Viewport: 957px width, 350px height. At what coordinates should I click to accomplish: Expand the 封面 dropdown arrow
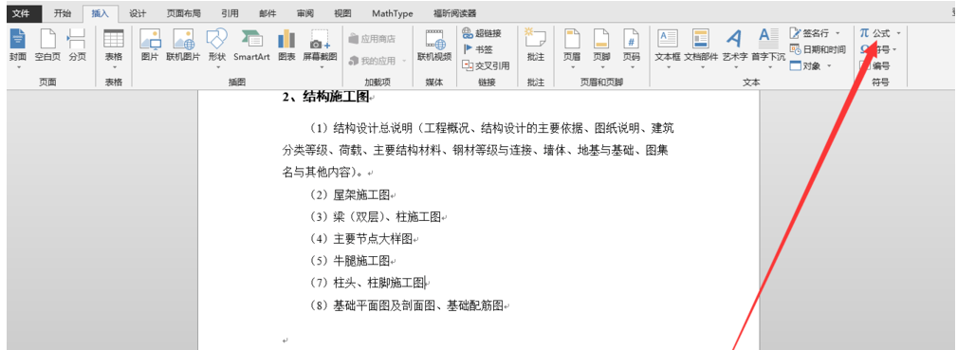pyautogui.click(x=18, y=67)
